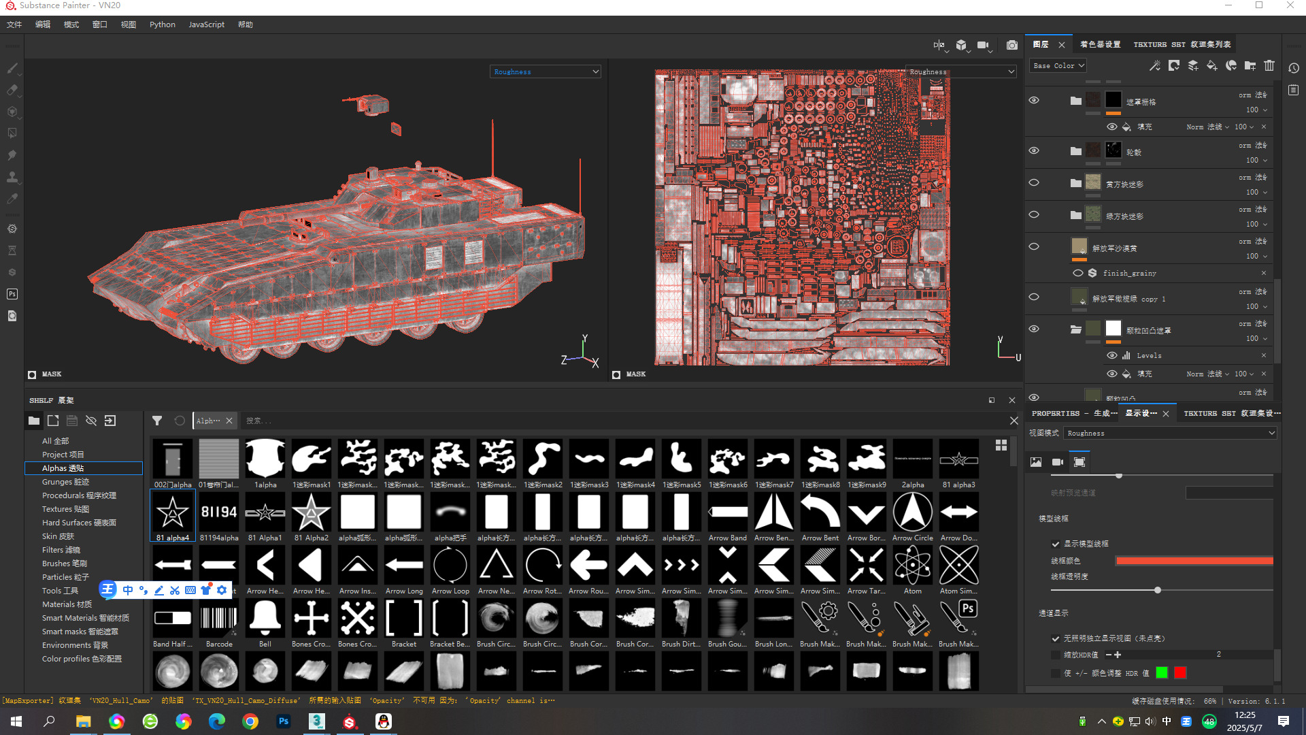The image size is (1306, 735).
Task: Click the green HDR color swatch
Action: (1162, 672)
